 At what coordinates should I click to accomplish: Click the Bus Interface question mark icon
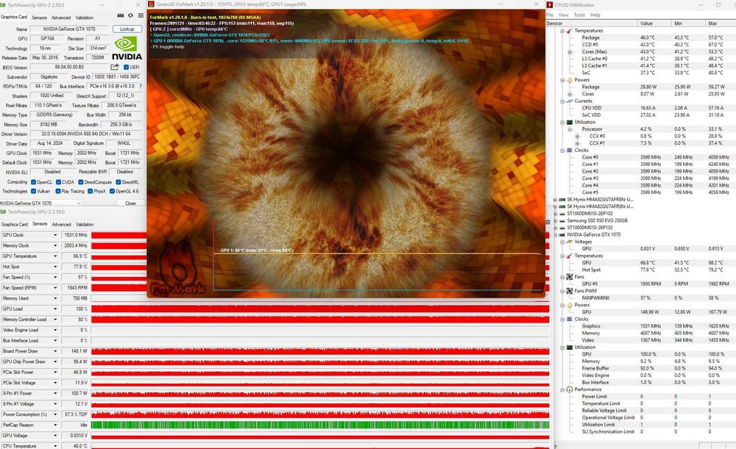pyautogui.click(x=141, y=86)
